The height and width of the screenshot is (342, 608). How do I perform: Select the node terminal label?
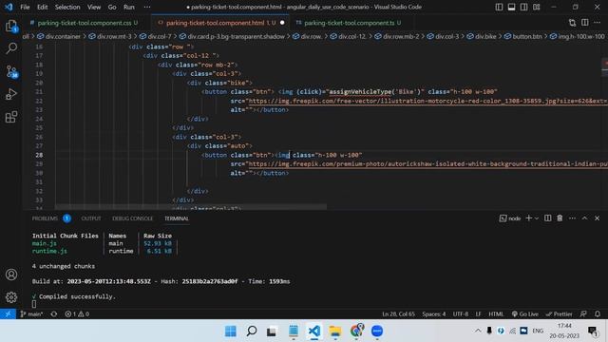click(510, 218)
